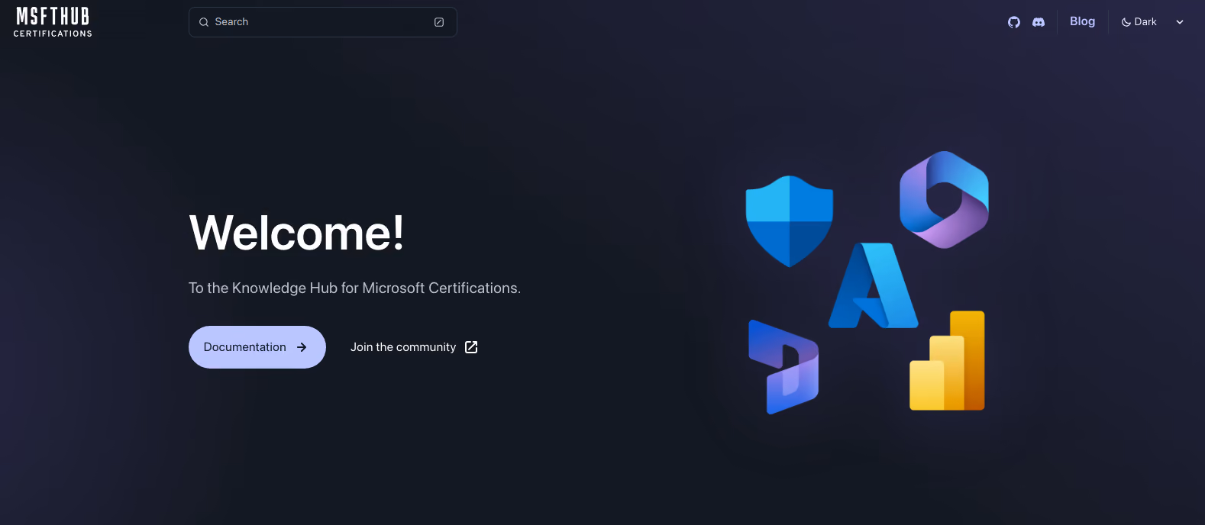Click the moon icon next to Dark
1205x525 pixels.
[1126, 22]
